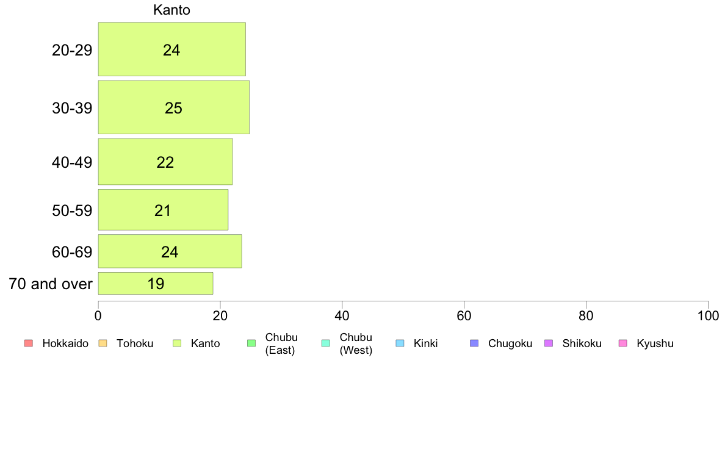
Task: Click the Chubu (West) aqua legend swatch
Action: [x=325, y=343]
